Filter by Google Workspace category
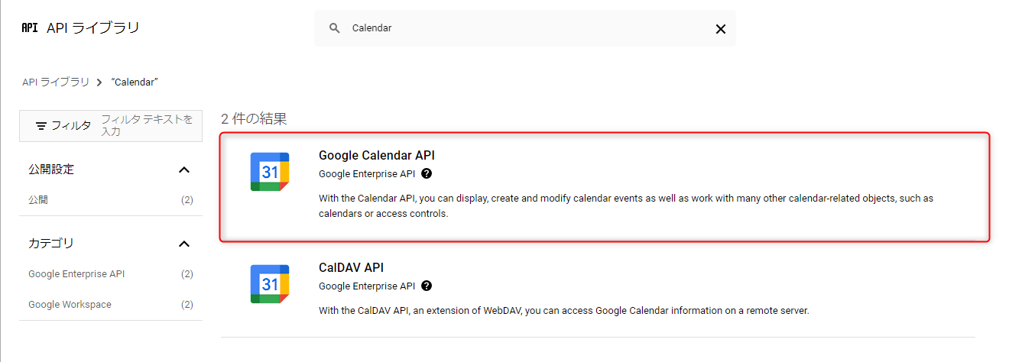1009x362 pixels. (x=70, y=305)
